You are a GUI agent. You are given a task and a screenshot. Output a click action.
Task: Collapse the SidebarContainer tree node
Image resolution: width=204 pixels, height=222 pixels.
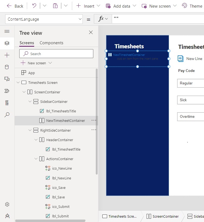click(x=30, y=102)
